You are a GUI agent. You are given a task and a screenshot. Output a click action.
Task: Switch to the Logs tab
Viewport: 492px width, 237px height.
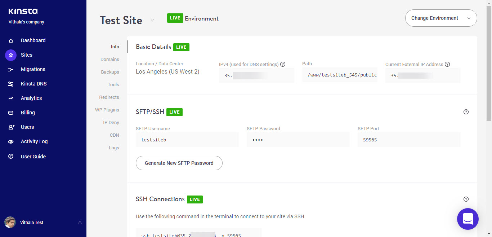coord(114,148)
